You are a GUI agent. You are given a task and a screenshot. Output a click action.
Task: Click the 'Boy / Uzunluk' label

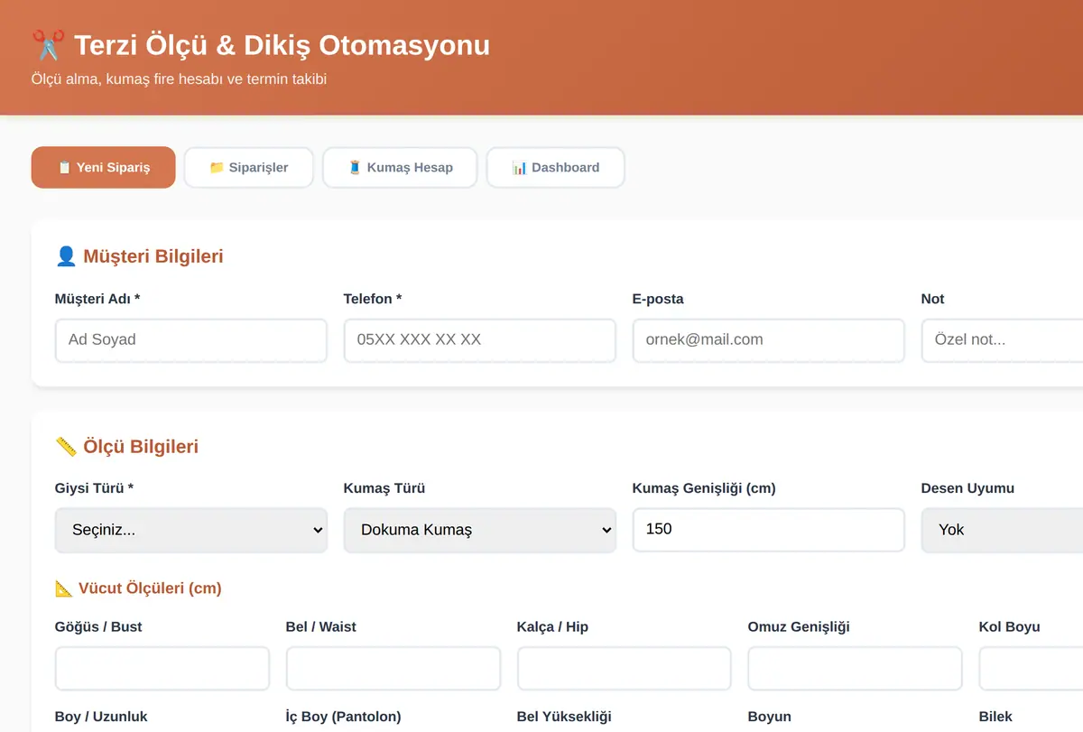[101, 717]
